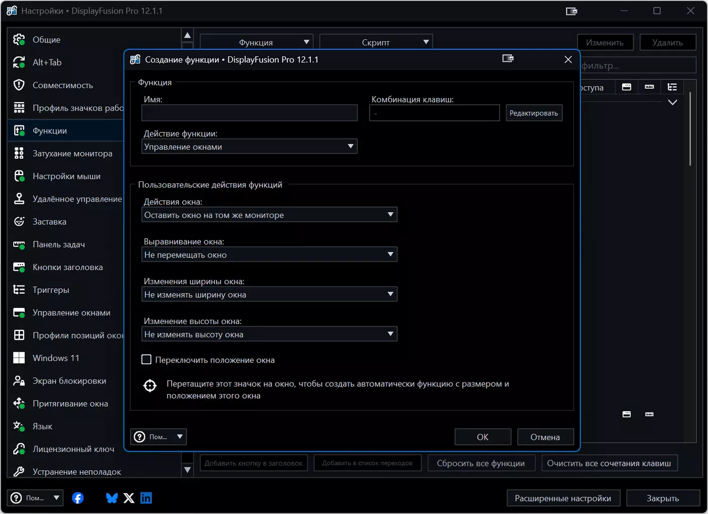Open the Выравнивание окна dropdown

269,254
